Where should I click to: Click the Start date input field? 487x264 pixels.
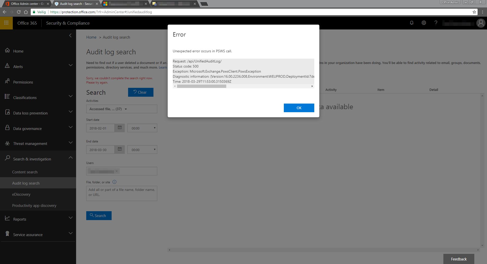point(100,128)
